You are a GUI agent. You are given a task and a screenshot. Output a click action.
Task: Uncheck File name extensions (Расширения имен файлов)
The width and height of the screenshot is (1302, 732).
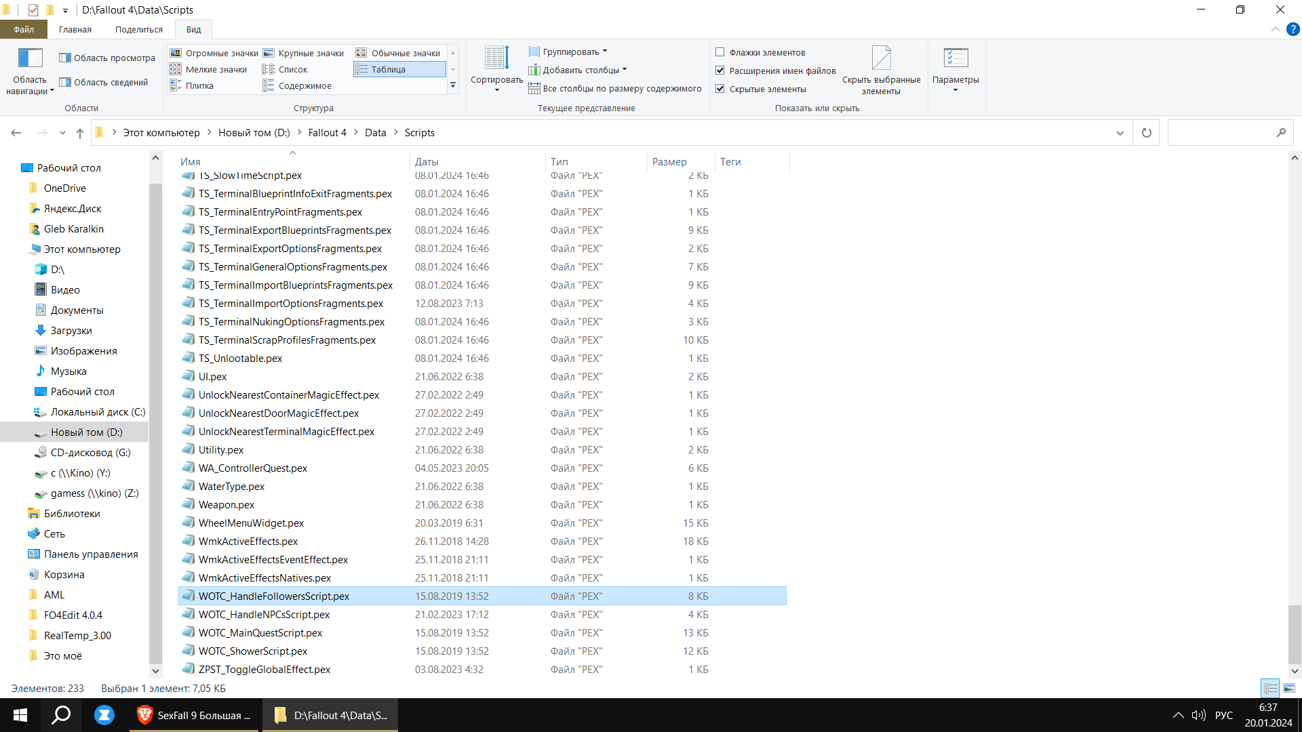pyautogui.click(x=720, y=70)
